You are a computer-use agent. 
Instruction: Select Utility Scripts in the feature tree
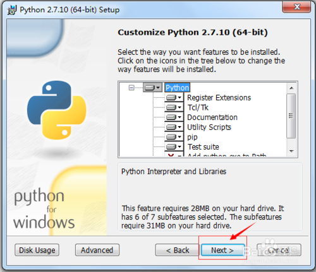point(209,127)
